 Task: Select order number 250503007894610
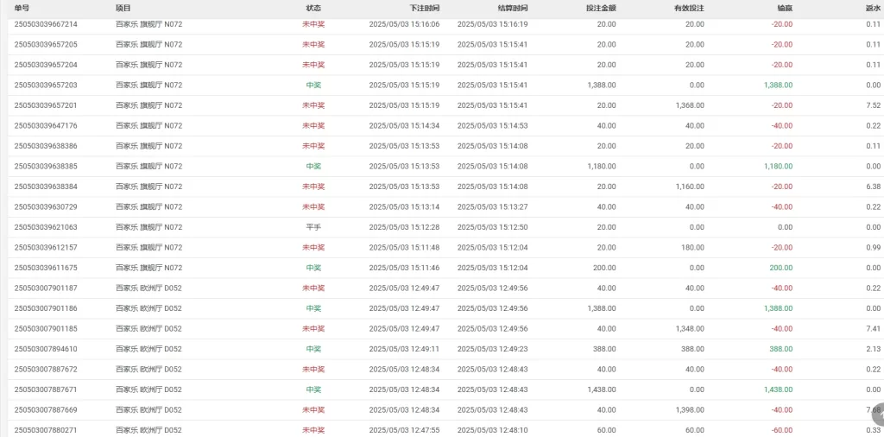[46, 349]
